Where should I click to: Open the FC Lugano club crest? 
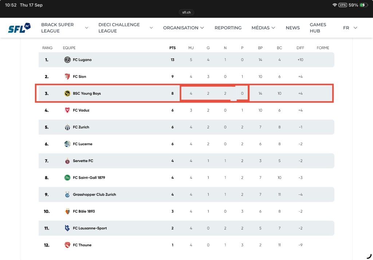tap(67, 60)
